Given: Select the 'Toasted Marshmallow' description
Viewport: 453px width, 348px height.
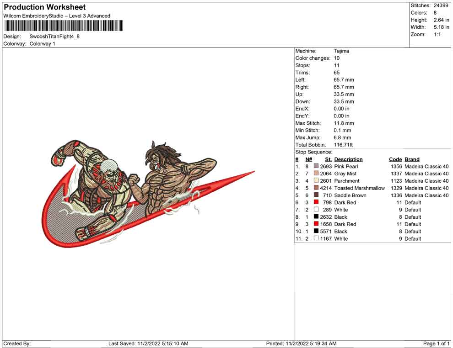Looking at the screenshot, I should click(x=359, y=188).
